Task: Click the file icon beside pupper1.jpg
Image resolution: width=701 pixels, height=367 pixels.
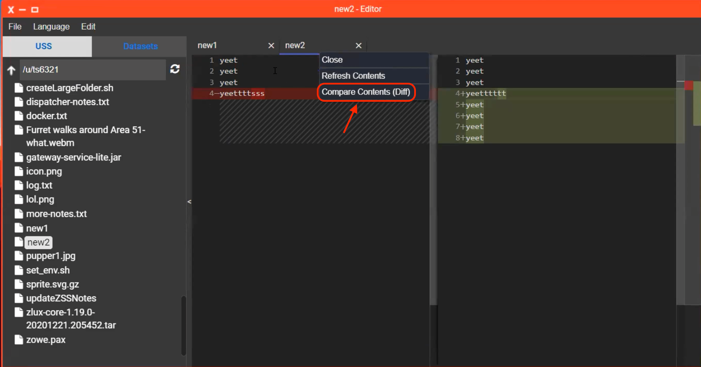Action: pos(19,256)
